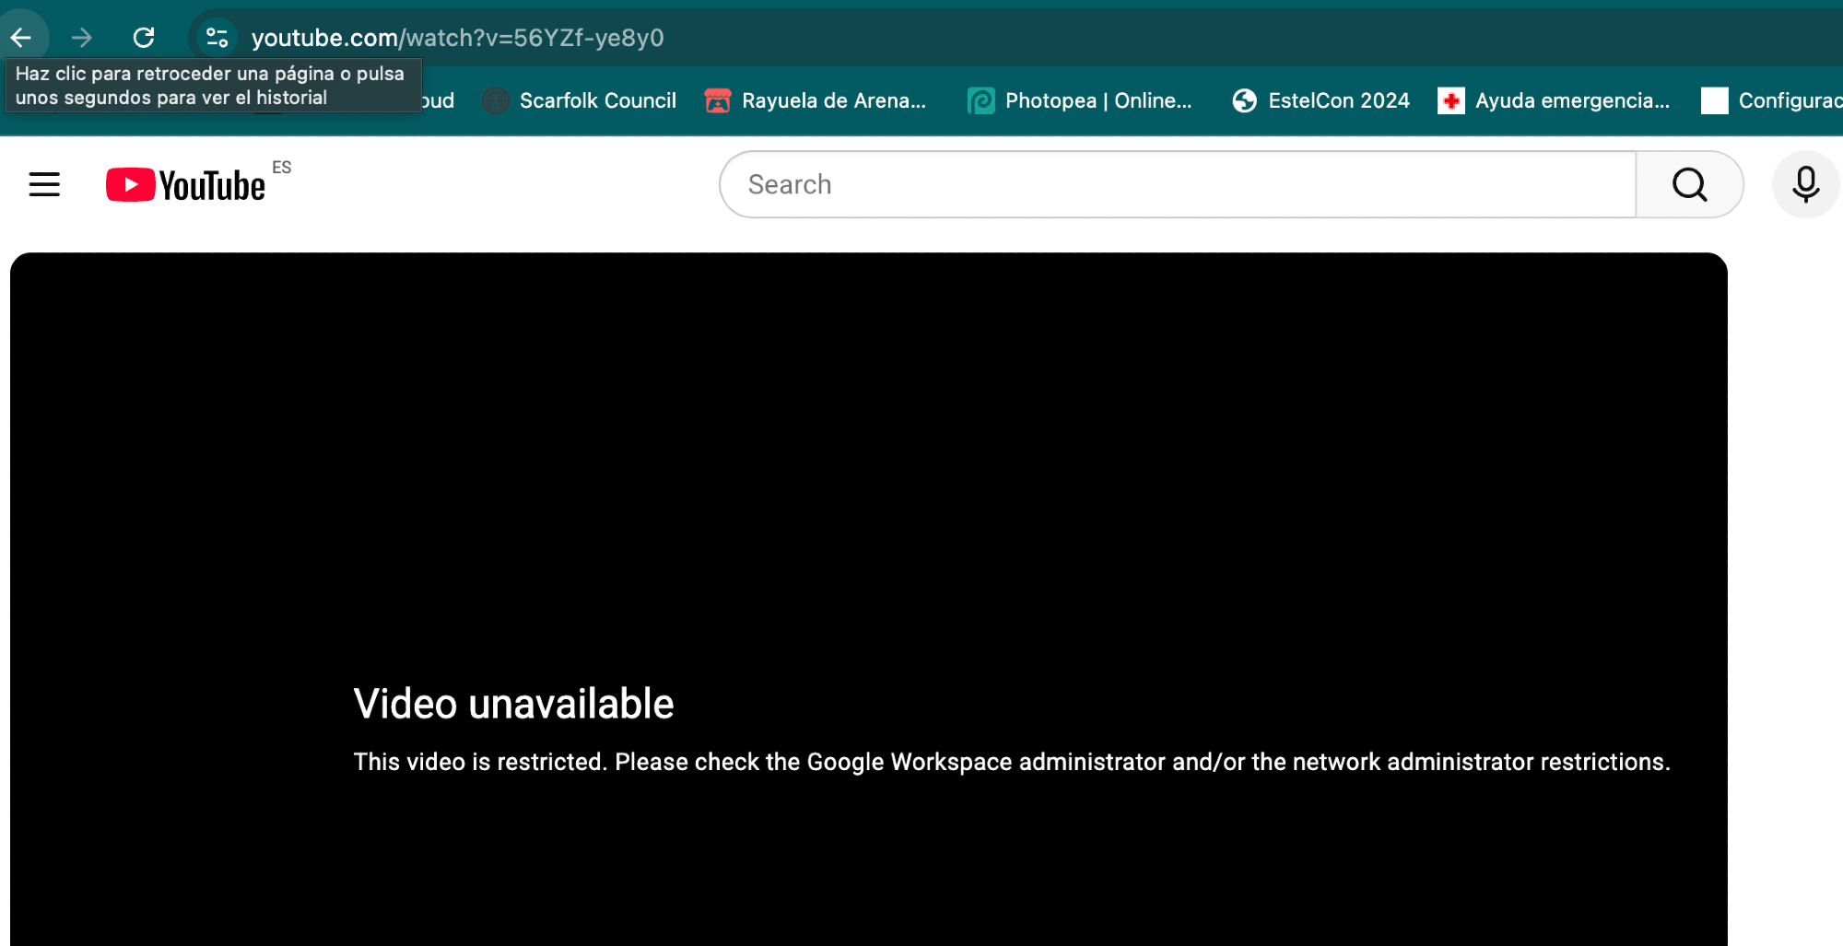Open the YouTube hamburger guide menu
This screenshot has width=1843, height=946.
tap(44, 185)
